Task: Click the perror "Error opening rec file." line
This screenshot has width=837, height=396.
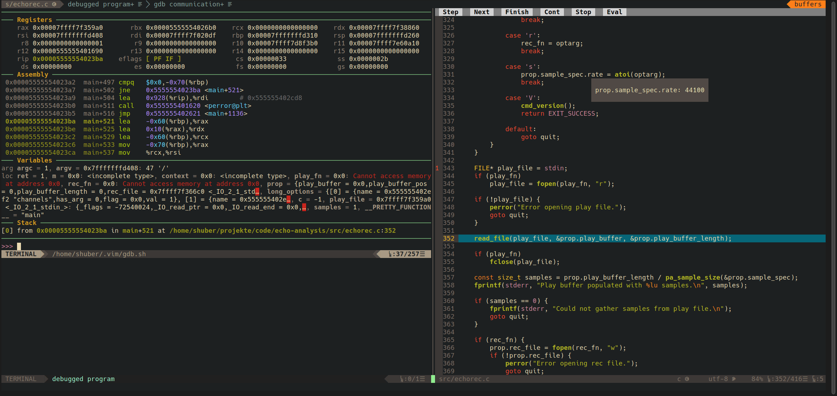Action: [x=571, y=363]
